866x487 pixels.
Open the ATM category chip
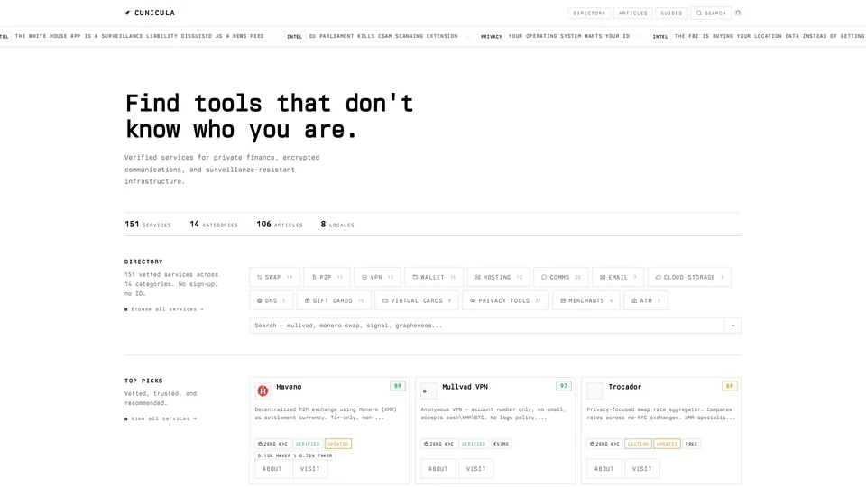[646, 300]
